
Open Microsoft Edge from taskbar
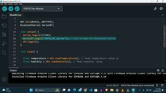click(x=74, y=90)
